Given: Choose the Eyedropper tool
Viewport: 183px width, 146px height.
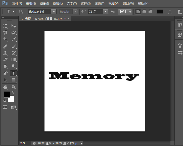Looking at the screenshot, I should 14,39.
